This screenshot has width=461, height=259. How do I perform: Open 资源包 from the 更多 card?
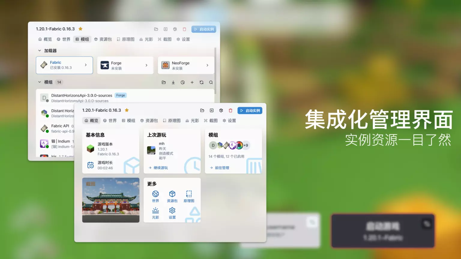pos(172,196)
